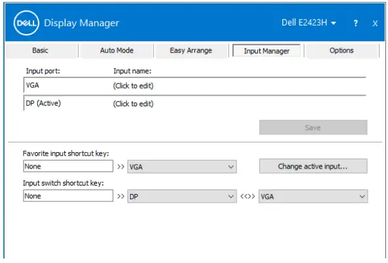Click the Favorite input shortcut key label
Image resolution: width=388 pixels, height=263 pixels.
[x=66, y=153]
